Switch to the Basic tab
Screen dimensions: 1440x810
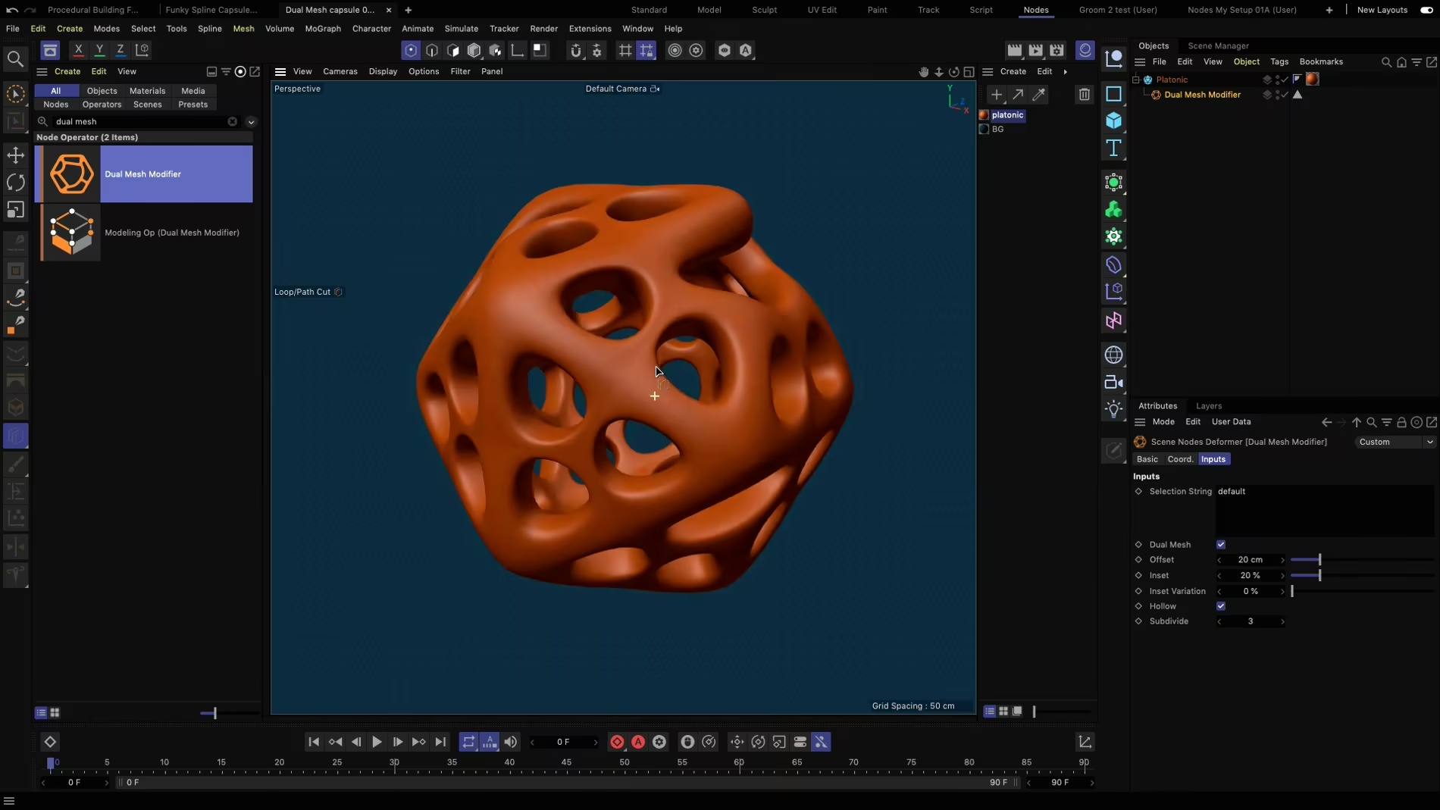tap(1147, 459)
